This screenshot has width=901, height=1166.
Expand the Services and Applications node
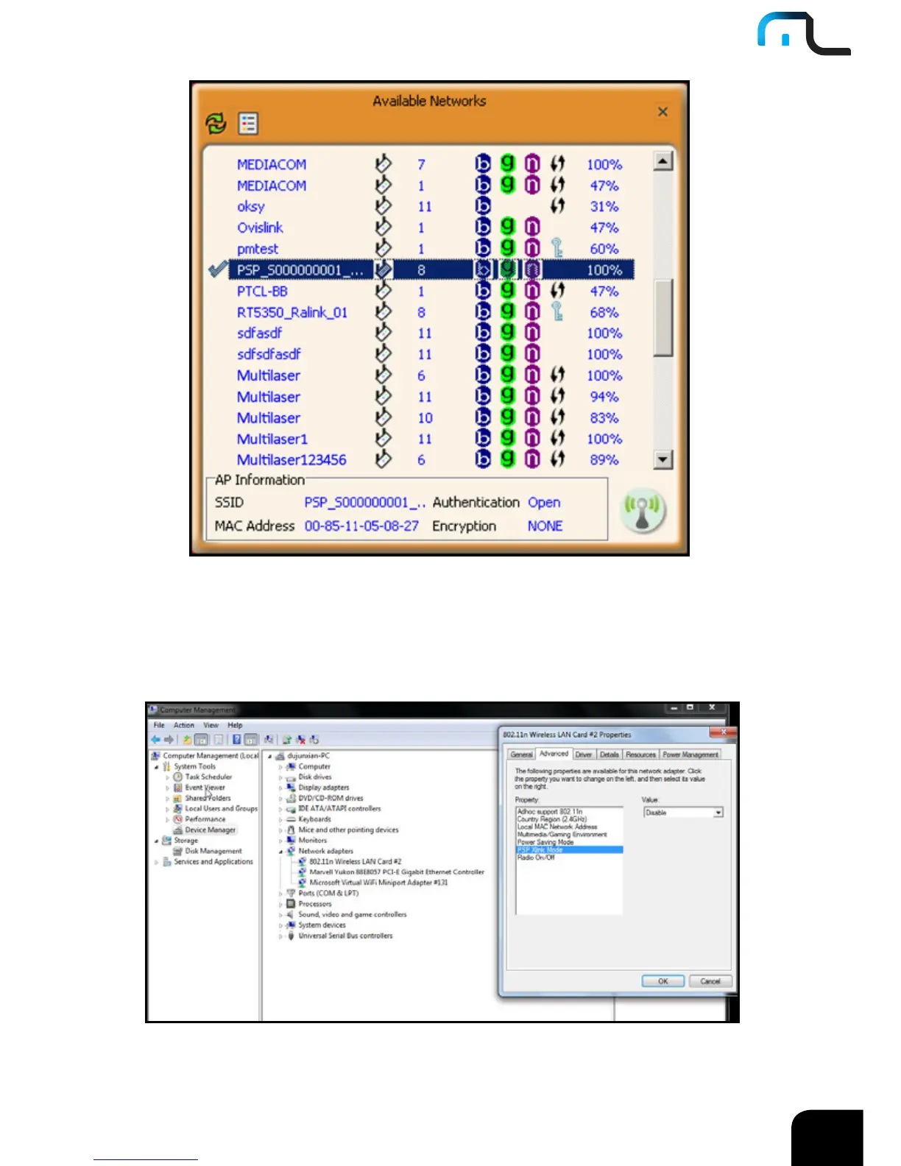coord(157,861)
